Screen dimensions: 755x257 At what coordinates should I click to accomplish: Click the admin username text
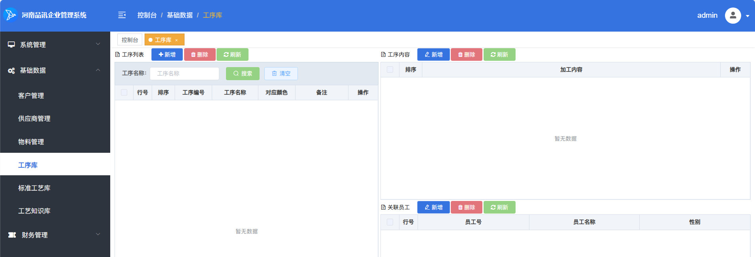tap(707, 15)
